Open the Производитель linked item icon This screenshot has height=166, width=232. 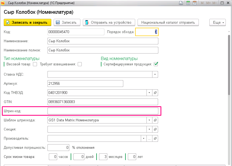pyautogui.click(x=155, y=138)
